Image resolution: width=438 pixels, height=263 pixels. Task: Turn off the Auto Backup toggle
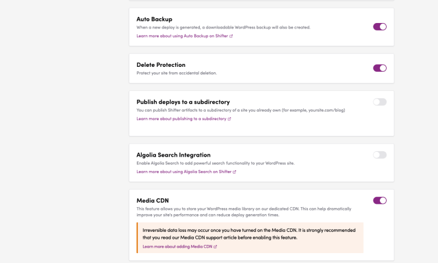coord(379,26)
